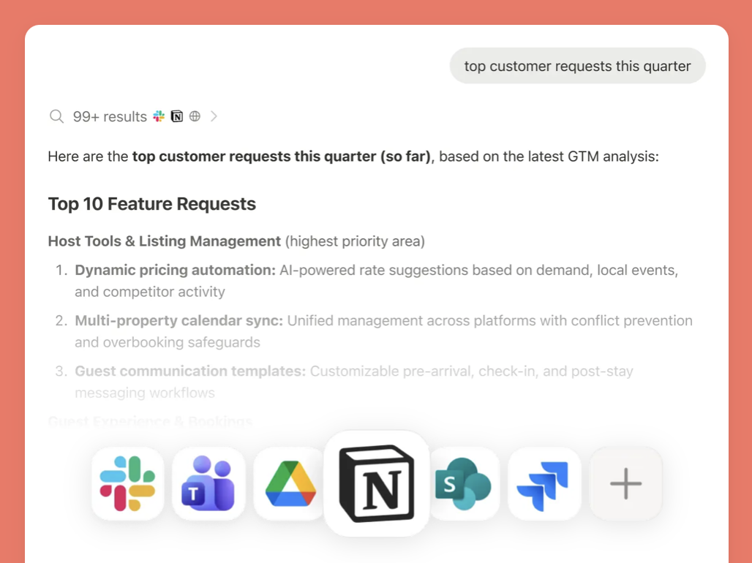This screenshot has height=563, width=752.
Task: Select the Jira connector icon
Action: point(544,483)
